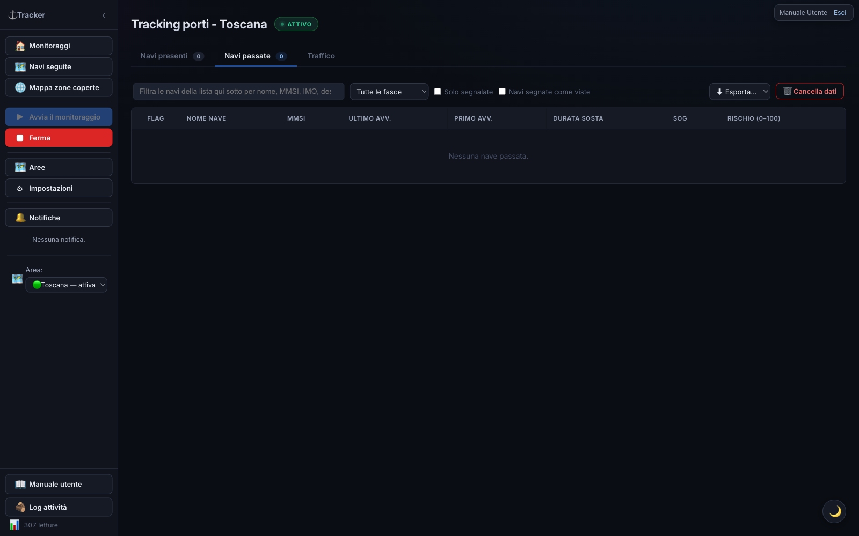The height and width of the screenshot is (536, 859).
Task: Click the Esci logout link
Action: coord(840,13)
